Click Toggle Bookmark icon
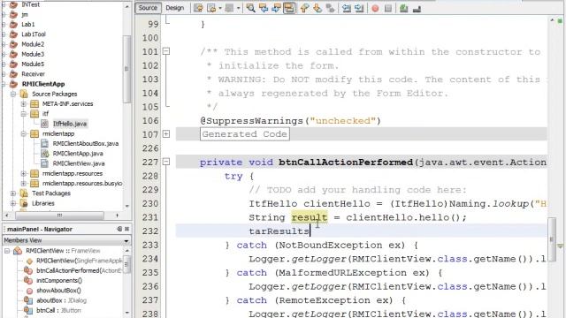Viewport: 566px width, 318px height. pyautogui.click(x=330, y=8)
